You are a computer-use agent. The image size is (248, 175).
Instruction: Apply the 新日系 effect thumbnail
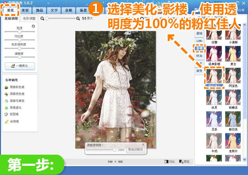[x=233, y=119]
